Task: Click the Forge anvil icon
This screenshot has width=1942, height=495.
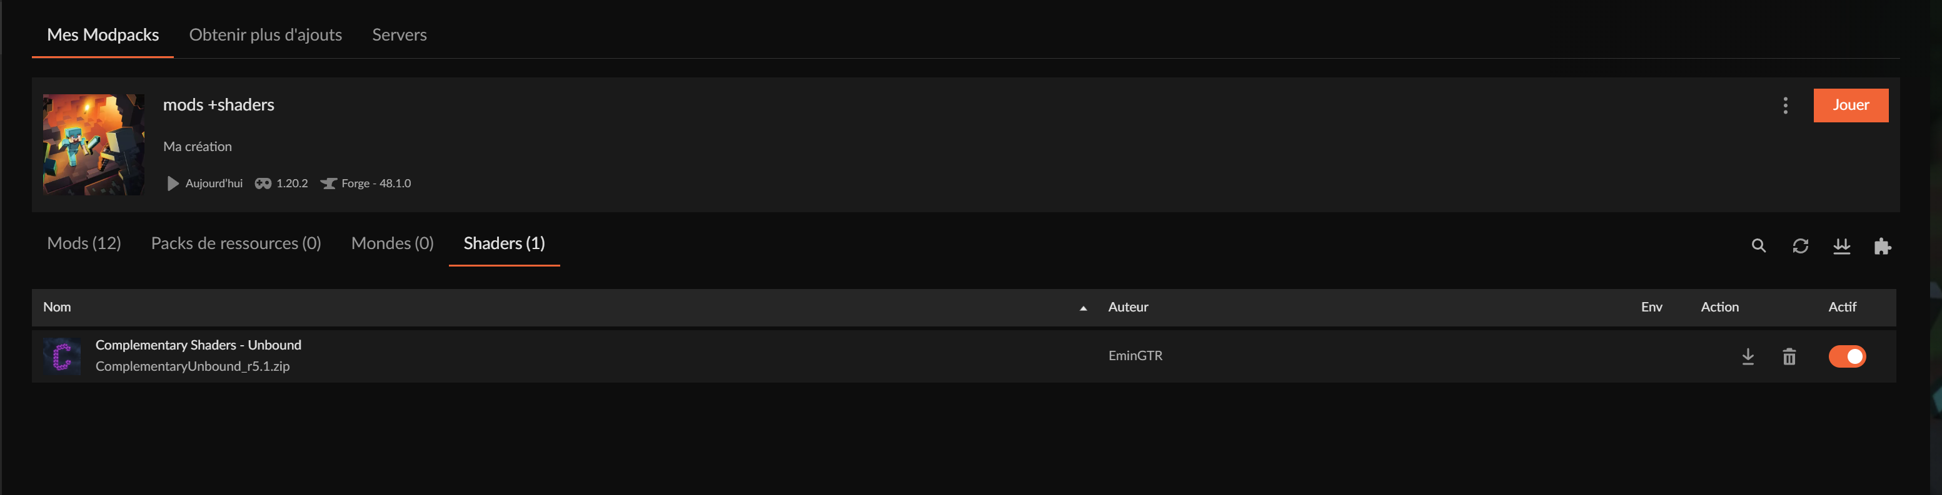Action: point(328,184)
